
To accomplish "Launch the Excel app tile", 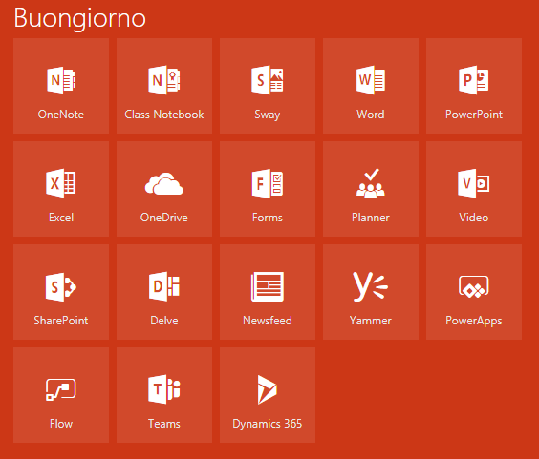I will [61, 189].
